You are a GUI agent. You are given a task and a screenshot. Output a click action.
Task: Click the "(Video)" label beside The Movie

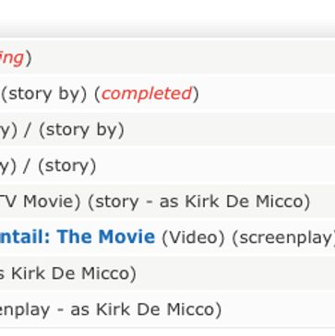point(193,238)
